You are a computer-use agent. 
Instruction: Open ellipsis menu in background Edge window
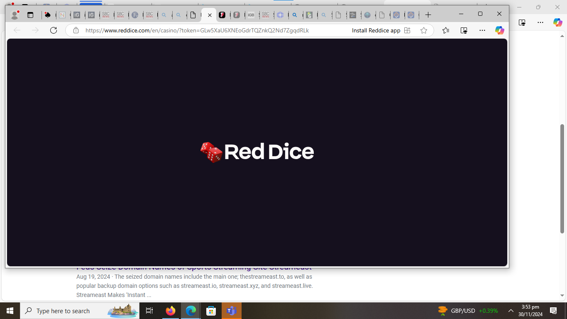tap(540, 22)
